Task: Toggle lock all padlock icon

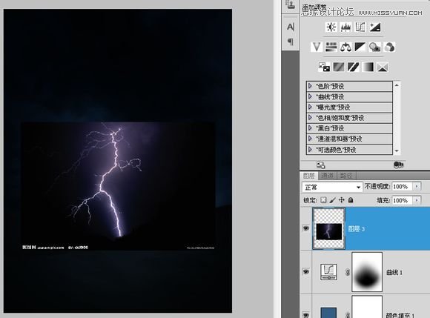Action: [x=351, y=200]
